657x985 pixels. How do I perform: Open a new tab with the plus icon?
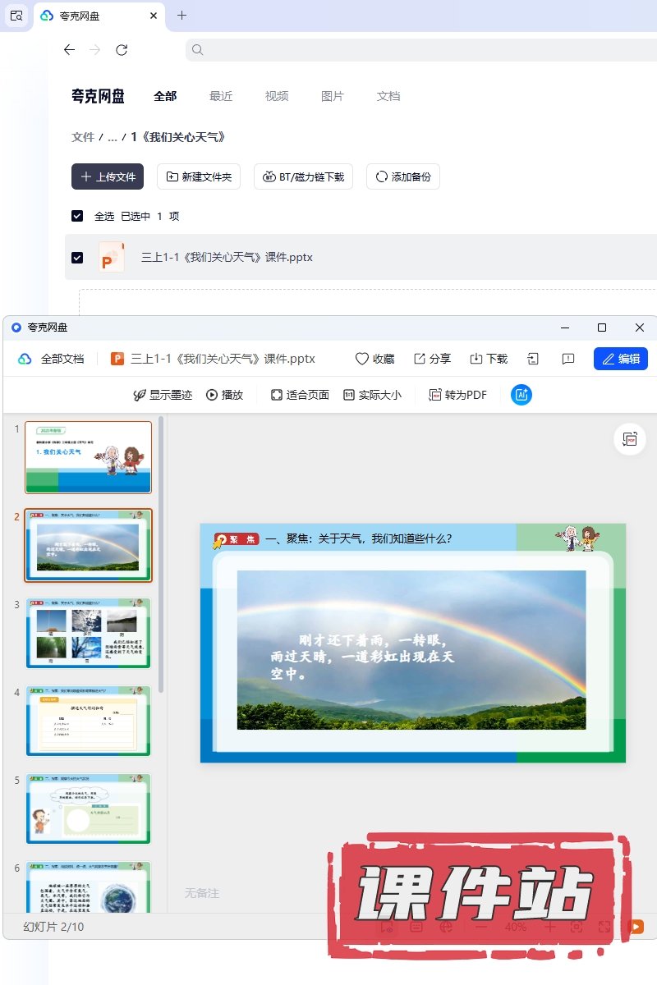click(181, 16)
